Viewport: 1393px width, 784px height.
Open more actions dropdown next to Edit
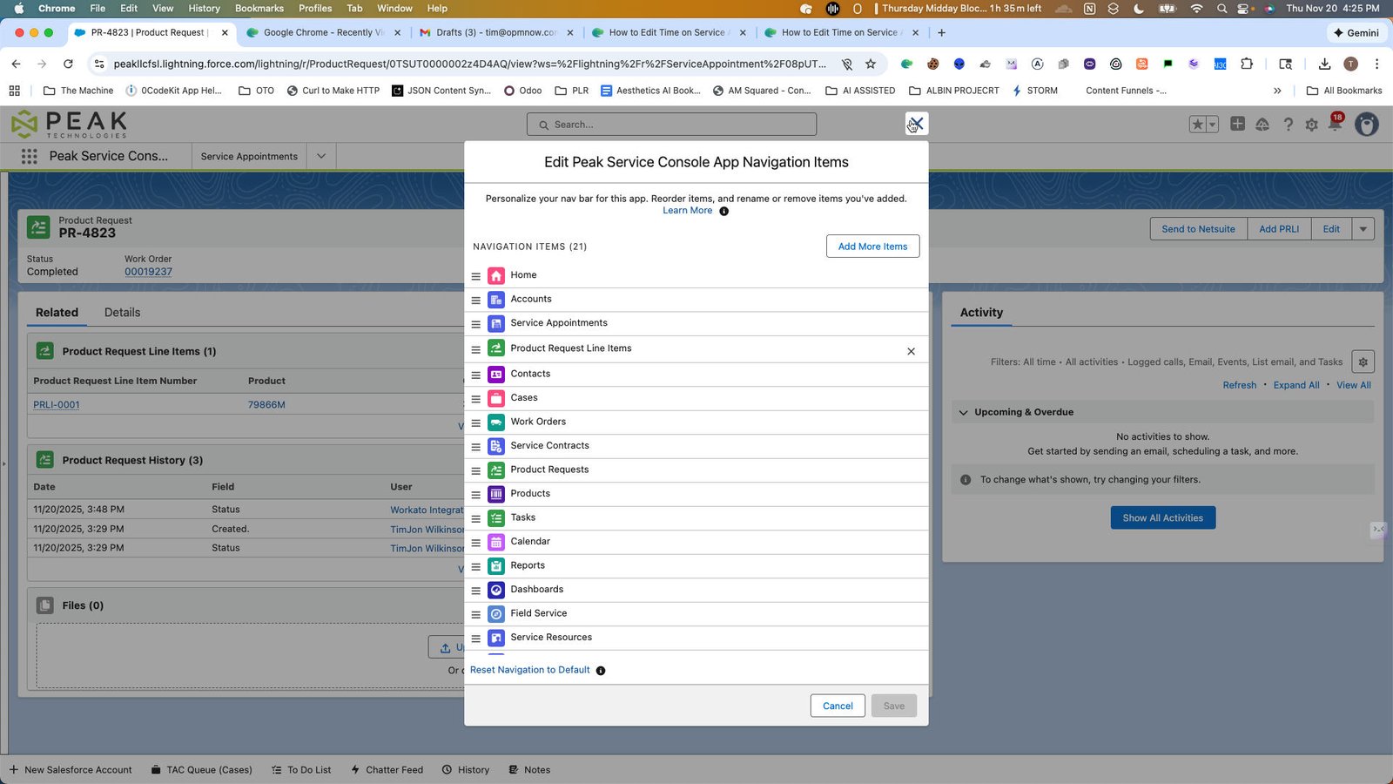click(x=1363, y=229)
